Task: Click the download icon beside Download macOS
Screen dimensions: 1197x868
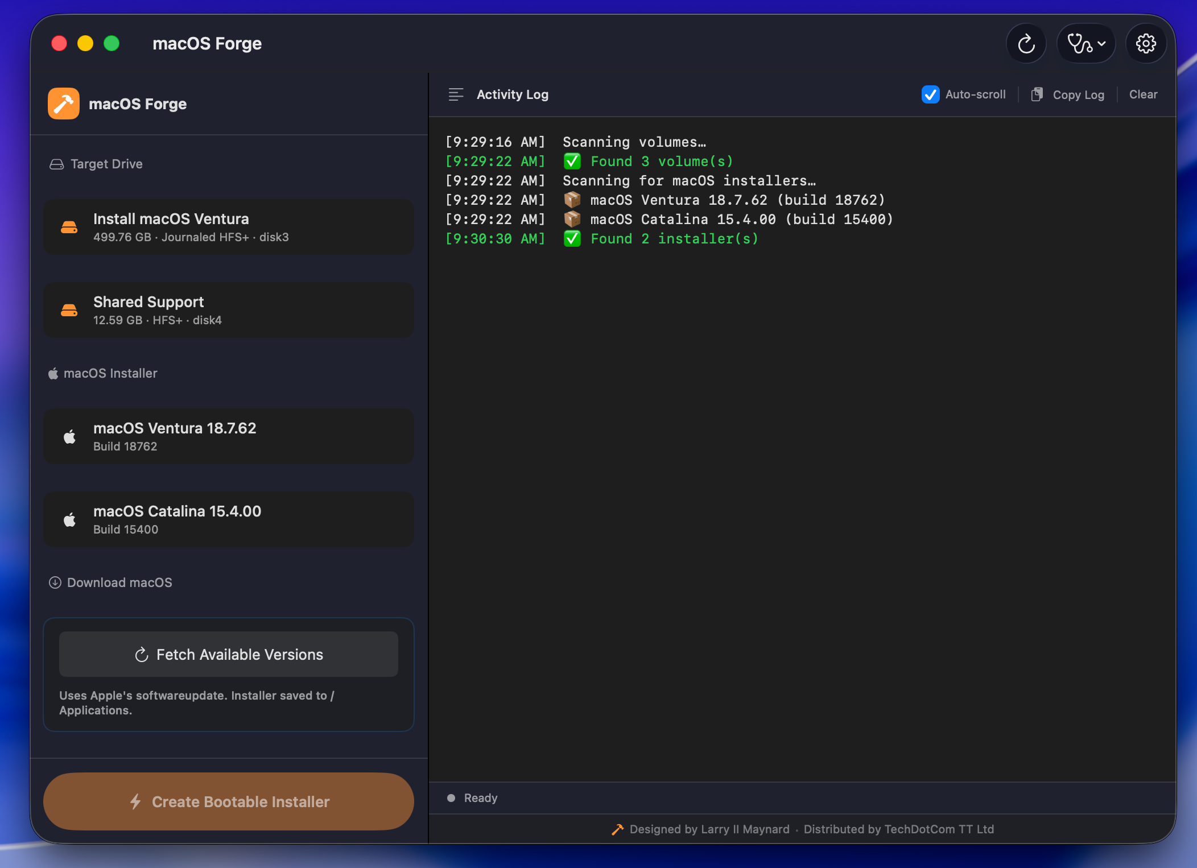Action: tap(55, 582)
